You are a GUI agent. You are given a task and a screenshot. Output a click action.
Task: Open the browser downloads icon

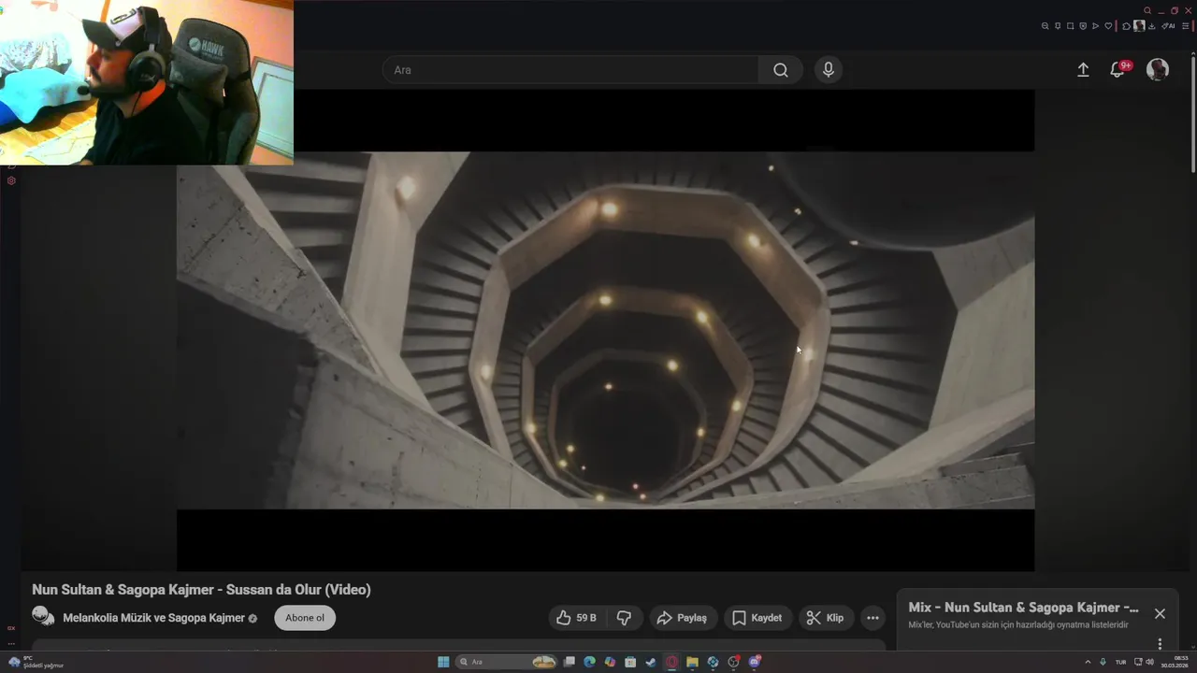pos(1152,26)
